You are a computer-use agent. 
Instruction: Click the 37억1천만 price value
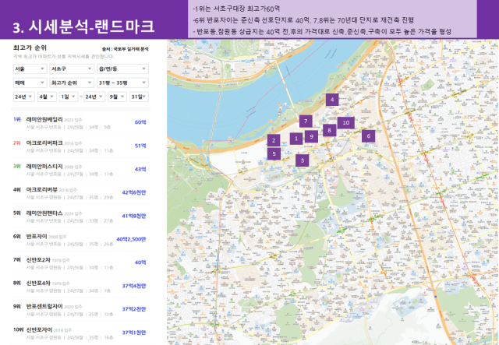tap(134, 333)
